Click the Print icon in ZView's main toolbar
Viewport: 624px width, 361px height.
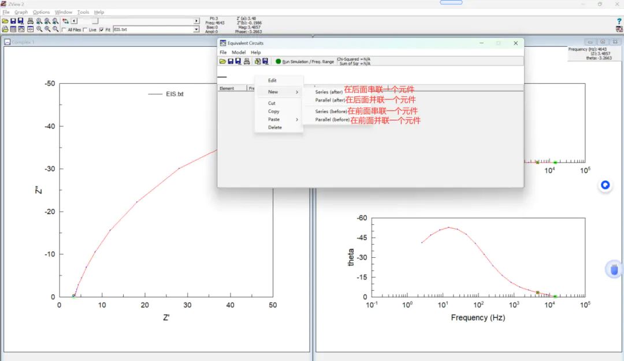pos(30,21)
